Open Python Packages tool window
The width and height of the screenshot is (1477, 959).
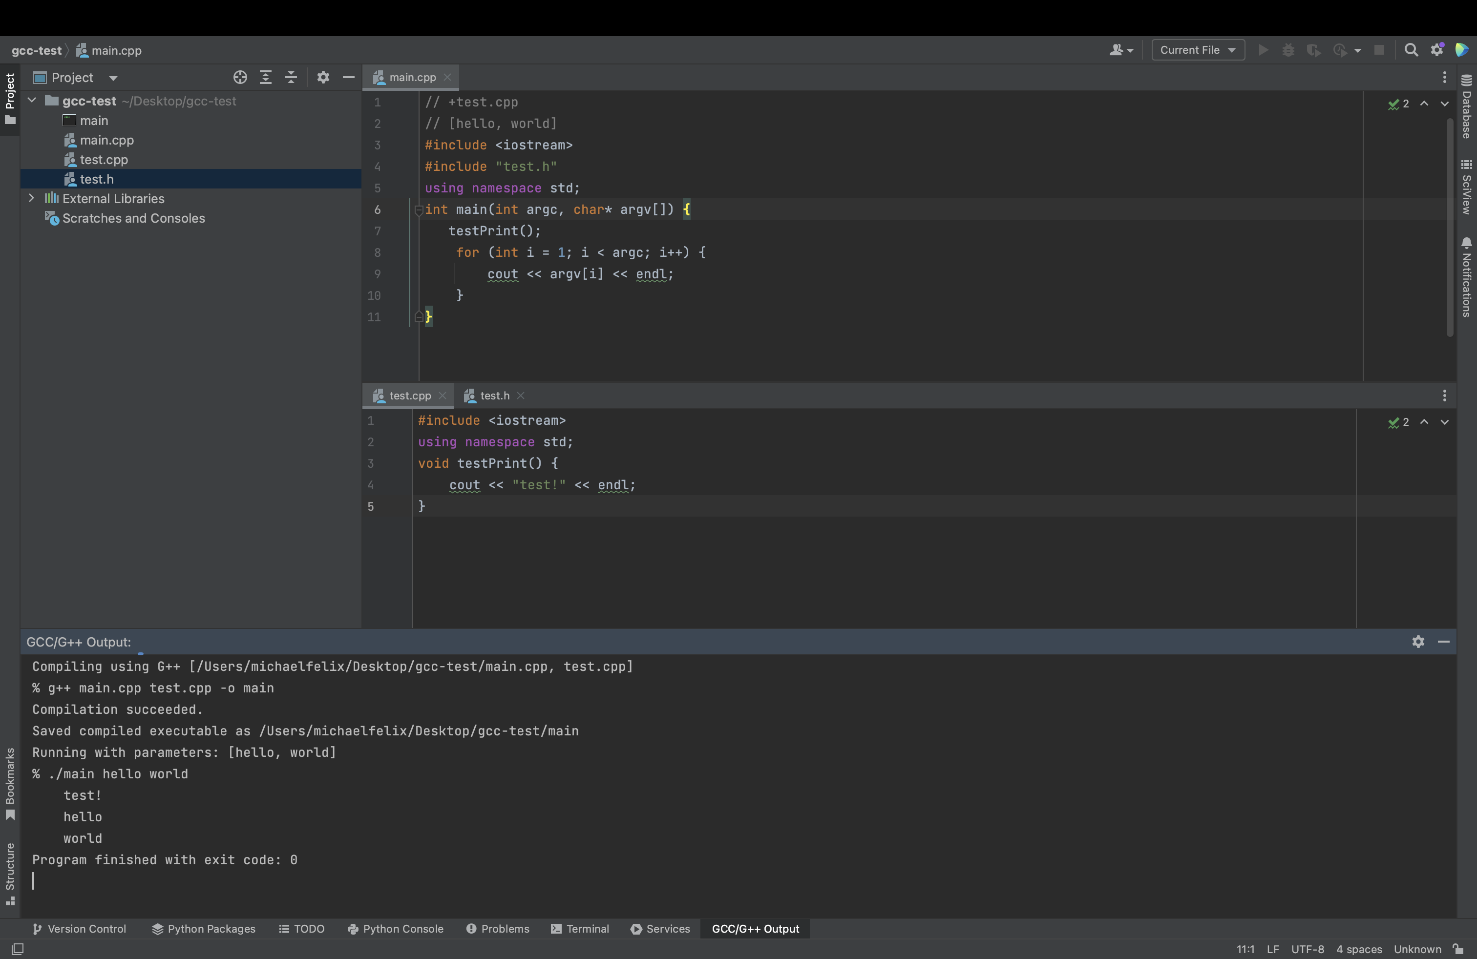(204, 929)
